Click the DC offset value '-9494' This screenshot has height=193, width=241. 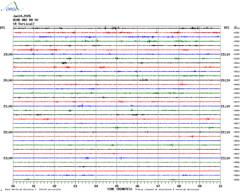(236, 111)
